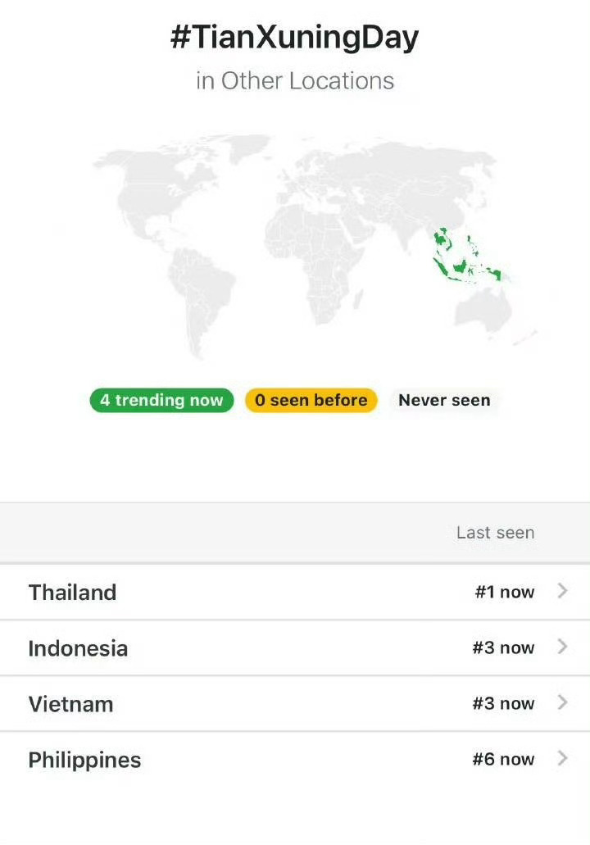Open the Thailand row chevron arrow
The height and width of the screenshot is (845, 590).
562,591
